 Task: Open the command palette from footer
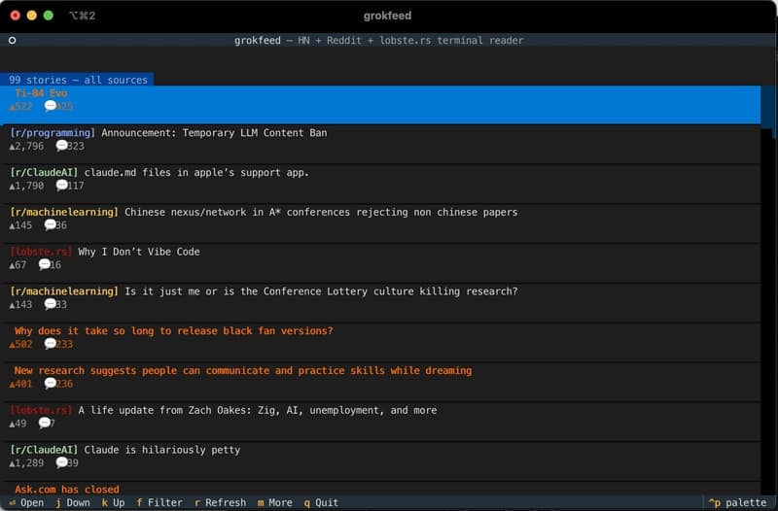tap(738, 502)
